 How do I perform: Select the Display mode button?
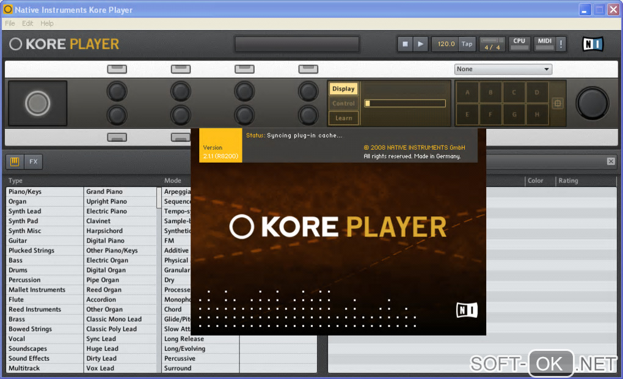click(x=343, y=89)
